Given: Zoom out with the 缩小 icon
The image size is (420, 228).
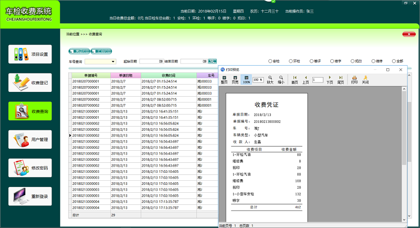Looking at the screenshot, I should 281,79.
